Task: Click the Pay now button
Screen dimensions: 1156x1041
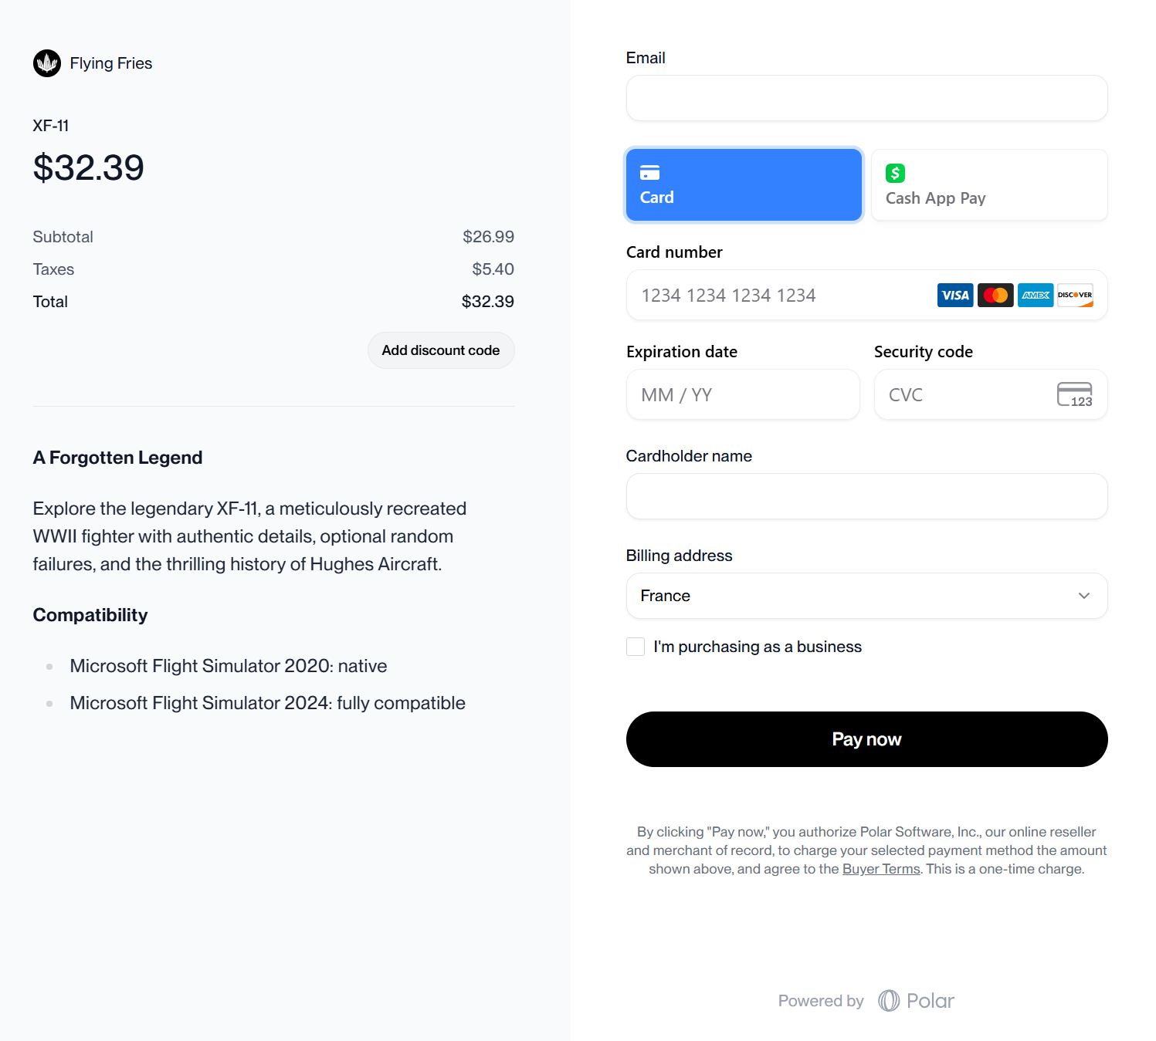Action: point(866,739)
